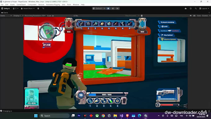
Task: Open the Window menu
Action: [76, 5]
